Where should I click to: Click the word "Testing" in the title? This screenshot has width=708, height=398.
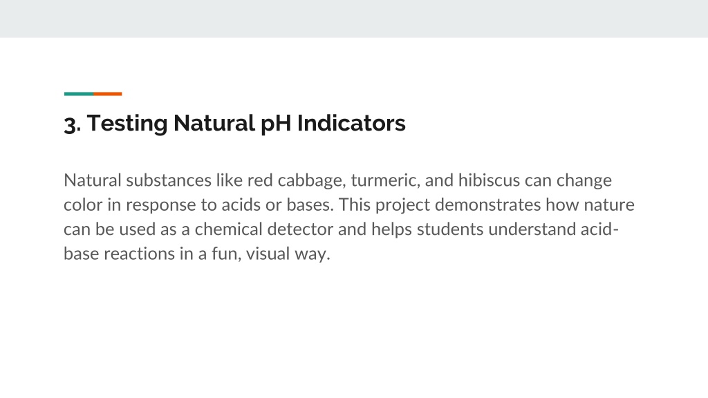127,124
